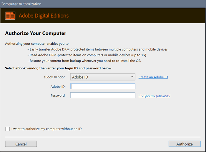
Task: Focus the Adobe ID input field
Action: click(x=103, y=86)
